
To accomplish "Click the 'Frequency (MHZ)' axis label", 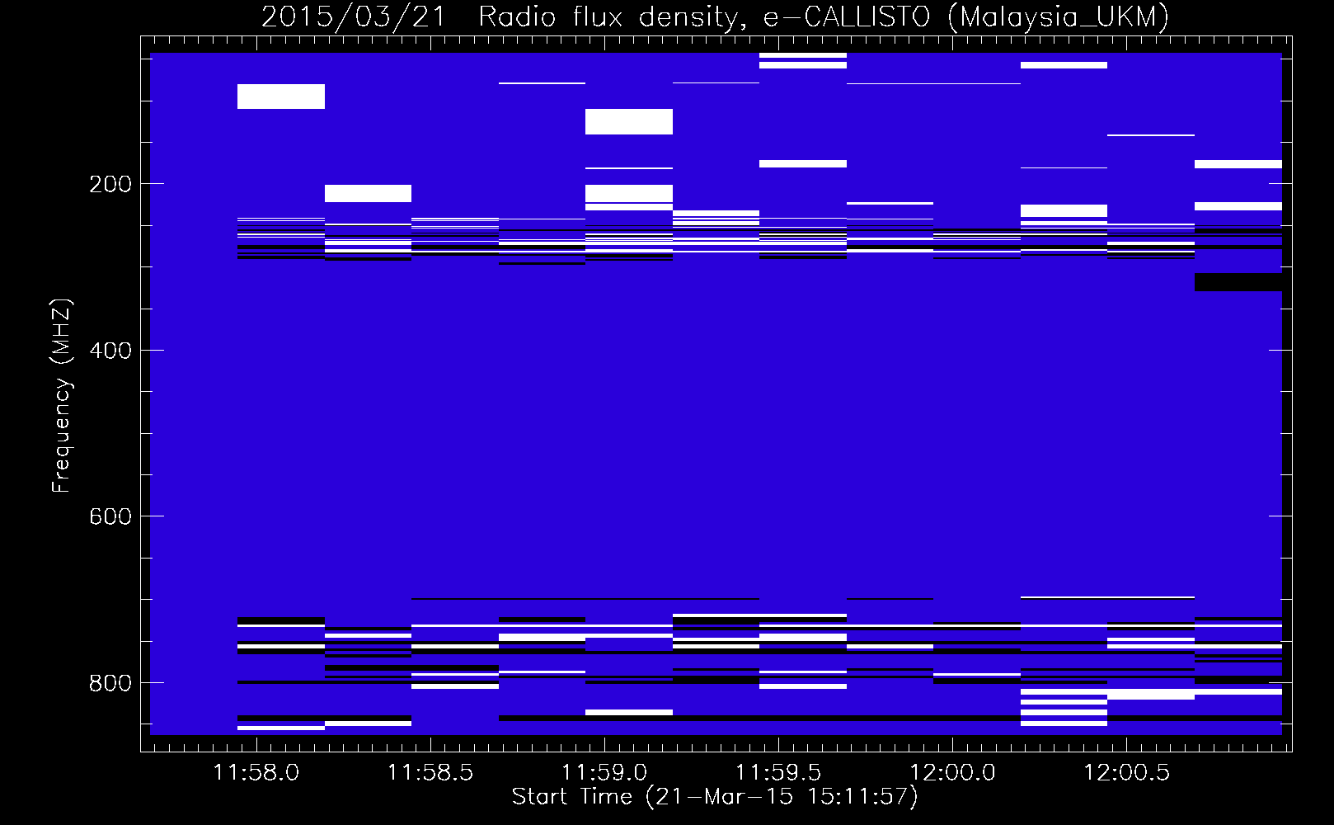I will point(62,396).
